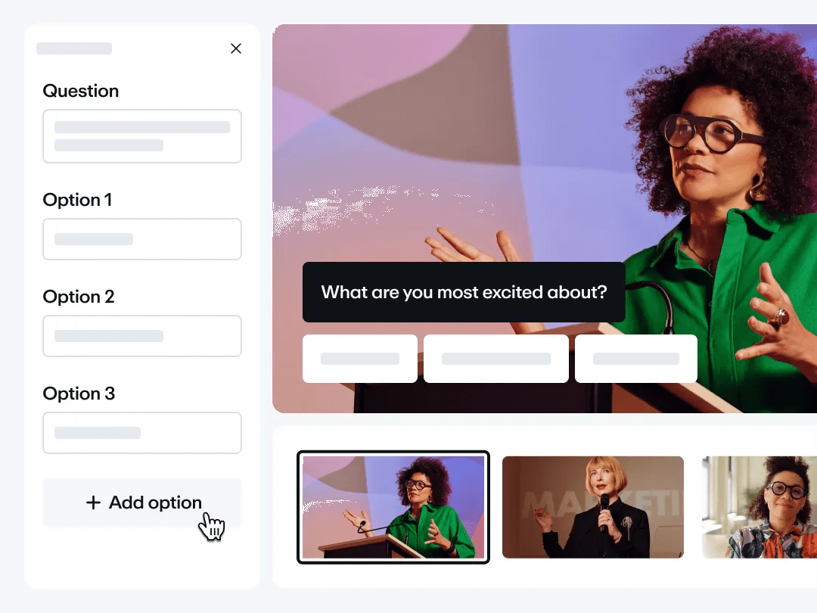Click the Option 2 label

79,297
